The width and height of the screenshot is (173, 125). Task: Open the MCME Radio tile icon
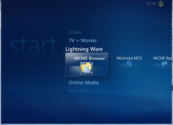[x=165, y=64]
